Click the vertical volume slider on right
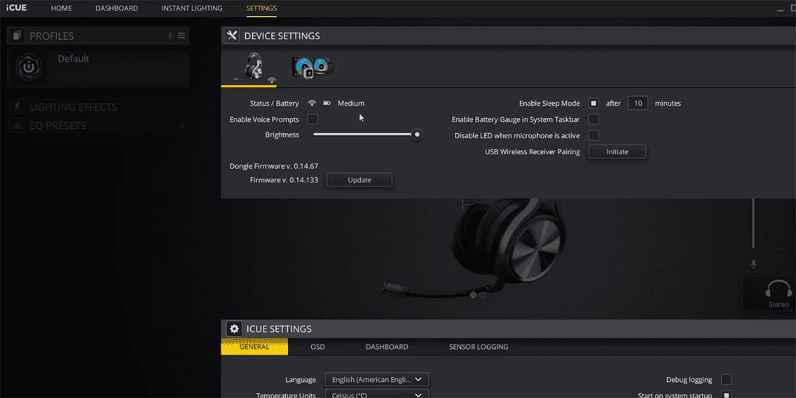 click(753, 224)
